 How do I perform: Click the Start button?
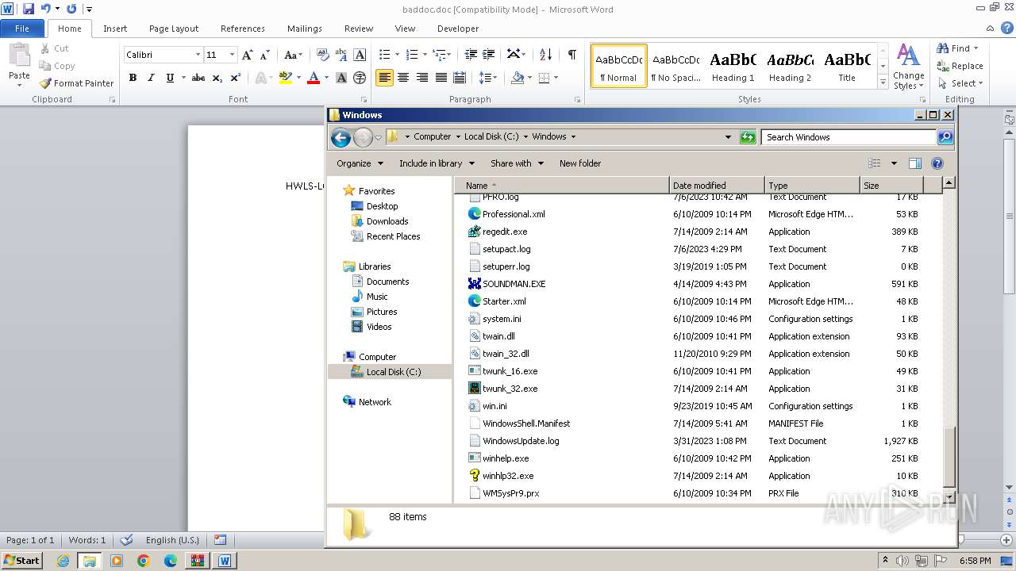tap(21, 561)
